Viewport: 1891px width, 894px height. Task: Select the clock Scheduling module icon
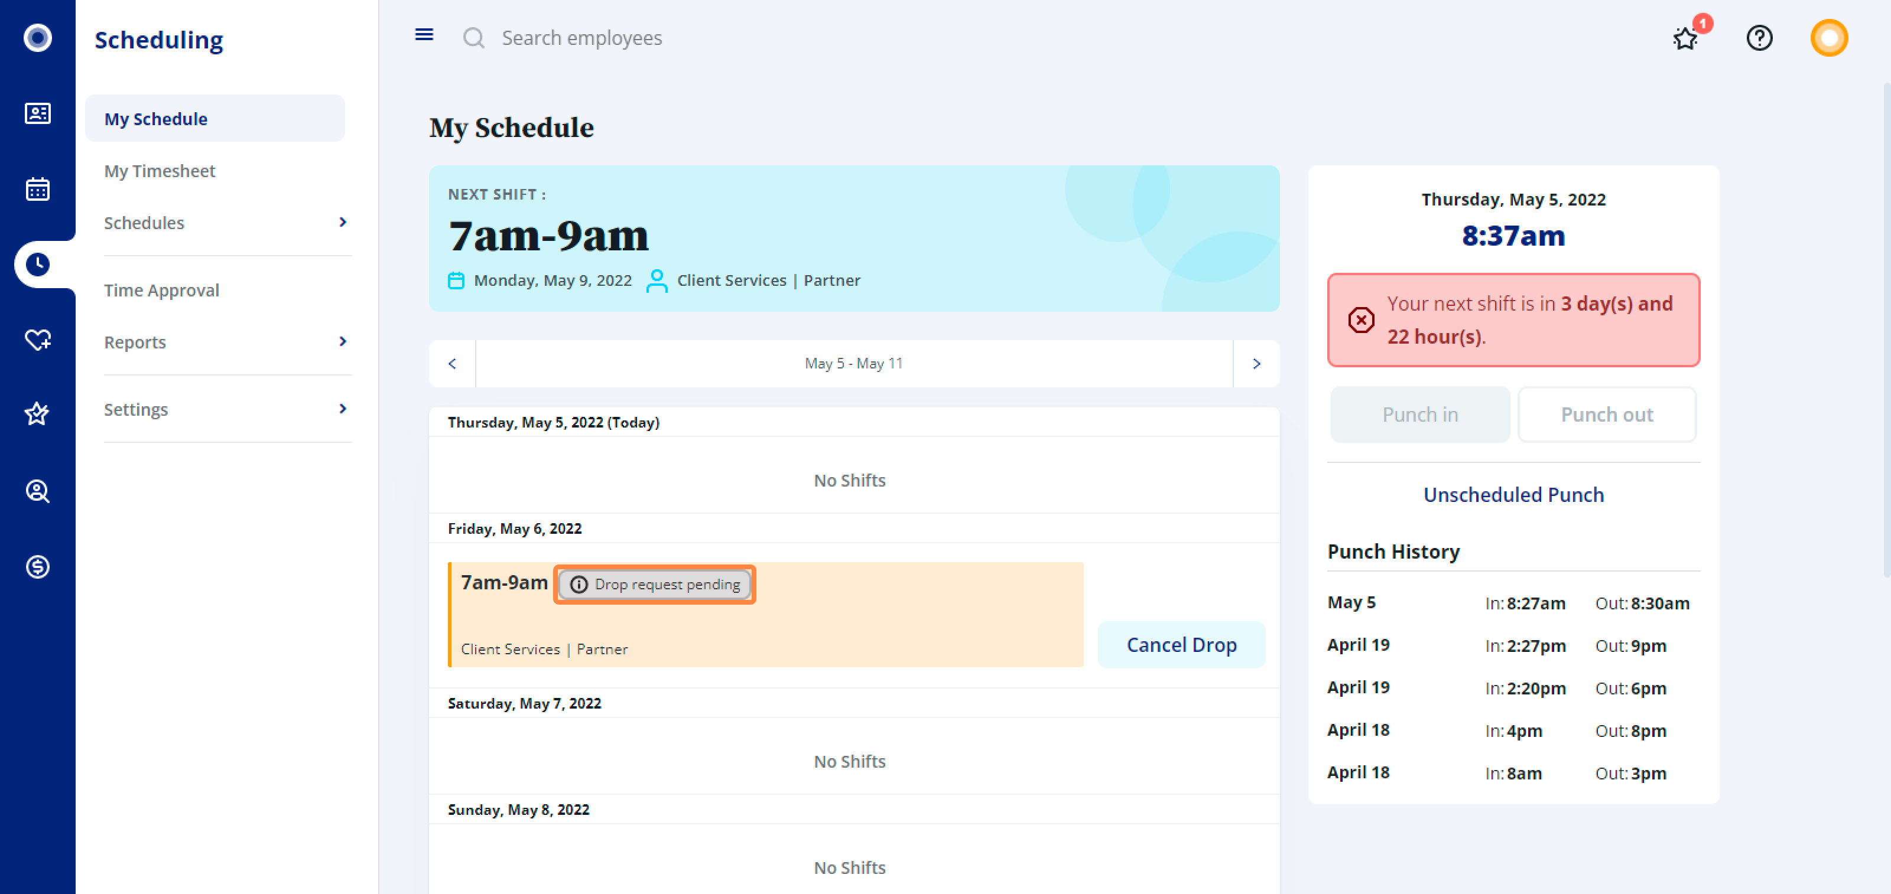[x=37, y=265]
